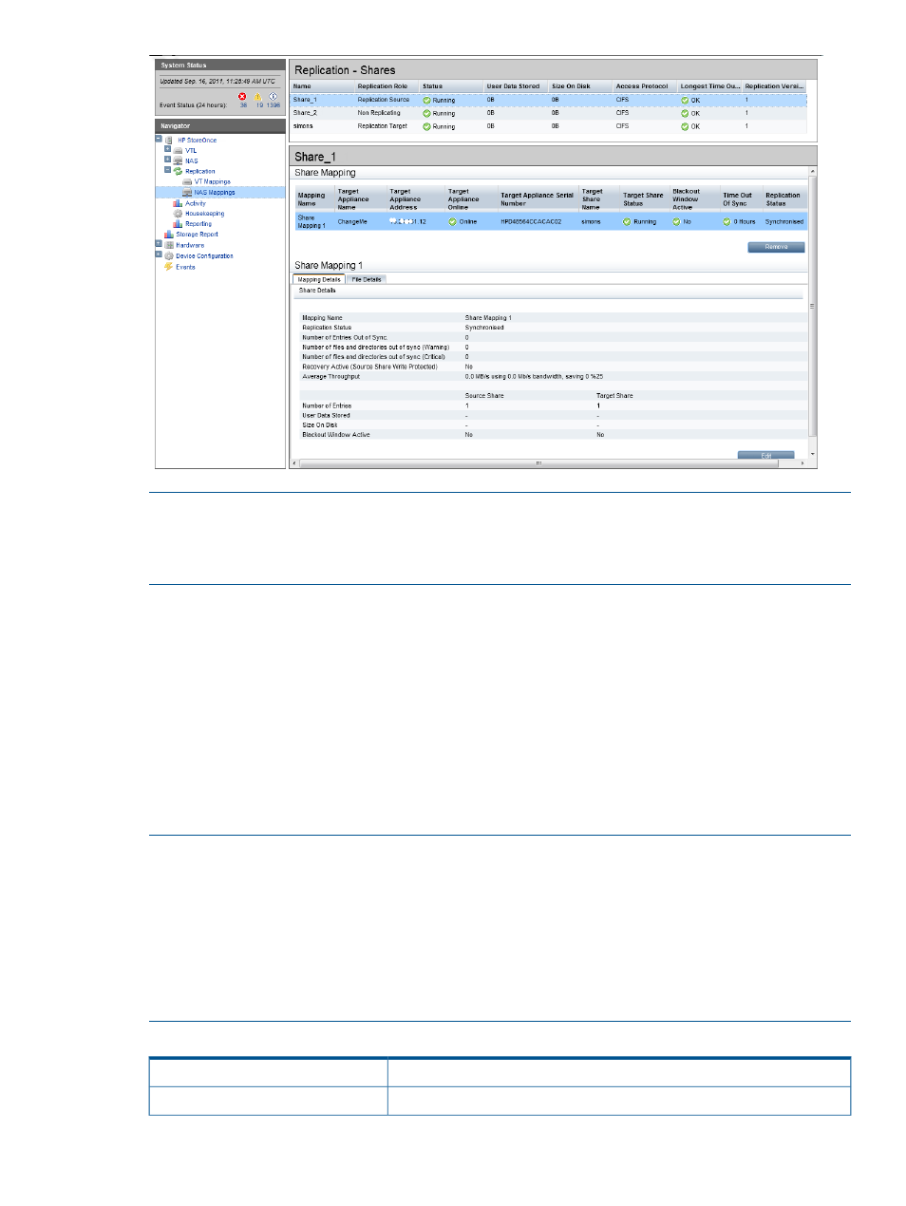Click the simons OK status icon
The image size is (906, 1206).
pyautogui.click(x=685, y=126)
